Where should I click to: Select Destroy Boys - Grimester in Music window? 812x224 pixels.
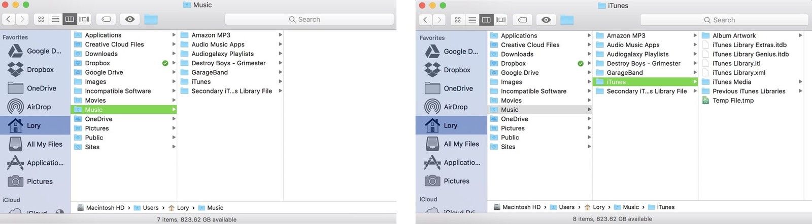(230, 63)
